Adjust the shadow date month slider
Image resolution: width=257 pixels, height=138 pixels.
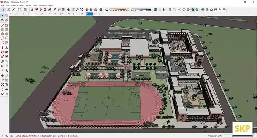point(119,10)
